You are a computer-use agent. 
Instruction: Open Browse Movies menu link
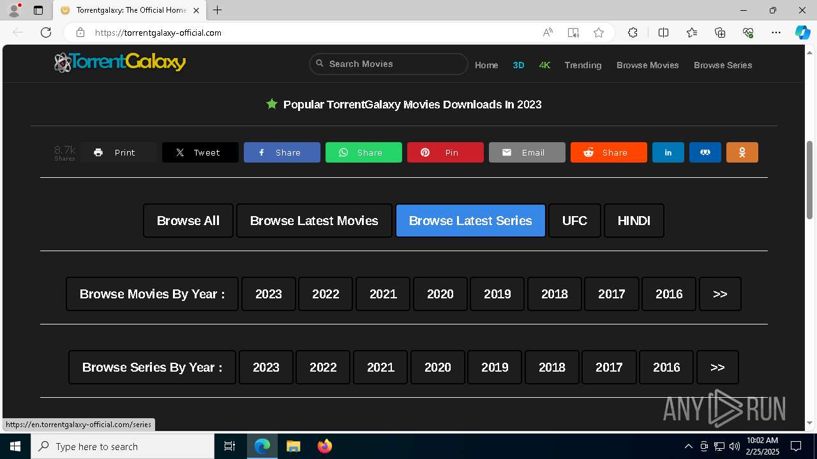click(x=647, y=65)
